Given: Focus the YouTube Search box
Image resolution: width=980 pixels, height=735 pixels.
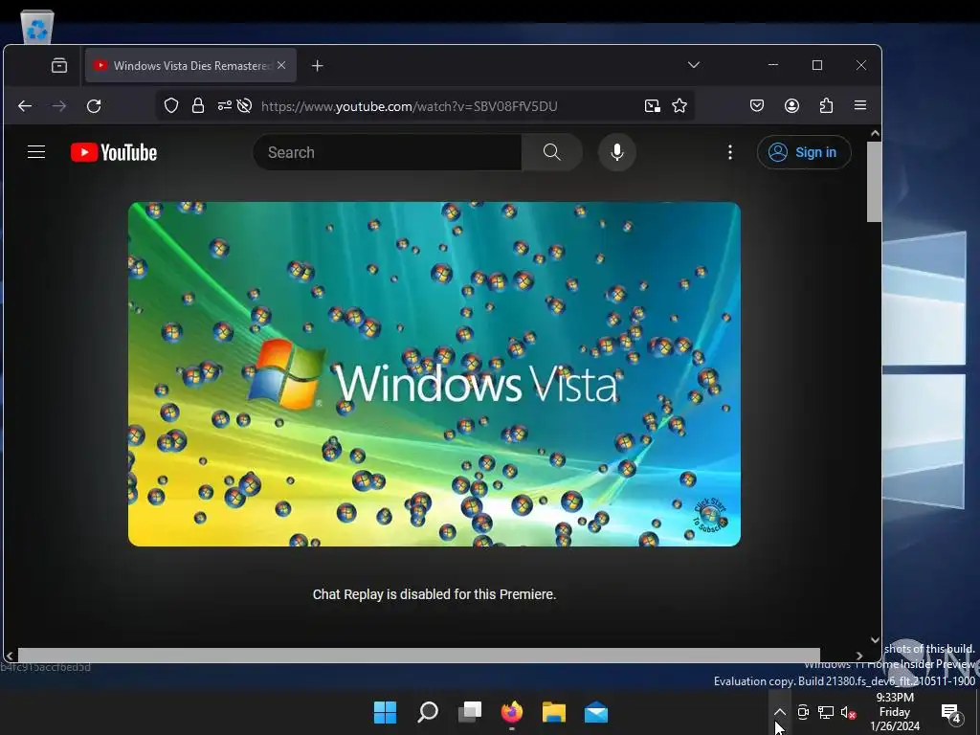Looking at the screenshot, I should [387, 152].
